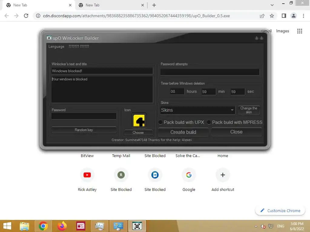Click the Windows blocked! title field
This screenshot has height=232, width=310.
pyautogui.click(x=102, y=71)
